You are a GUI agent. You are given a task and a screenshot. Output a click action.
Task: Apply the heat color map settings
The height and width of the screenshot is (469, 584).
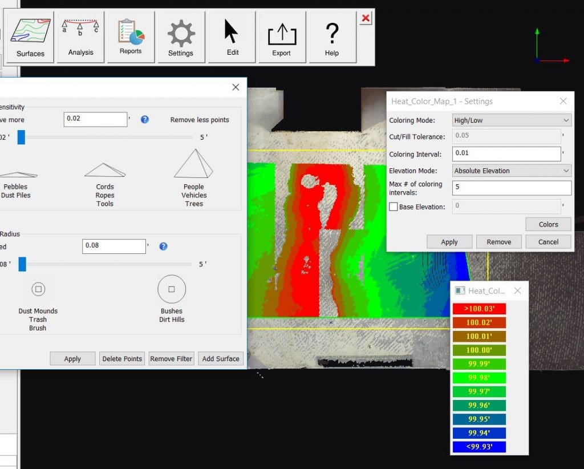coord(449,242)
